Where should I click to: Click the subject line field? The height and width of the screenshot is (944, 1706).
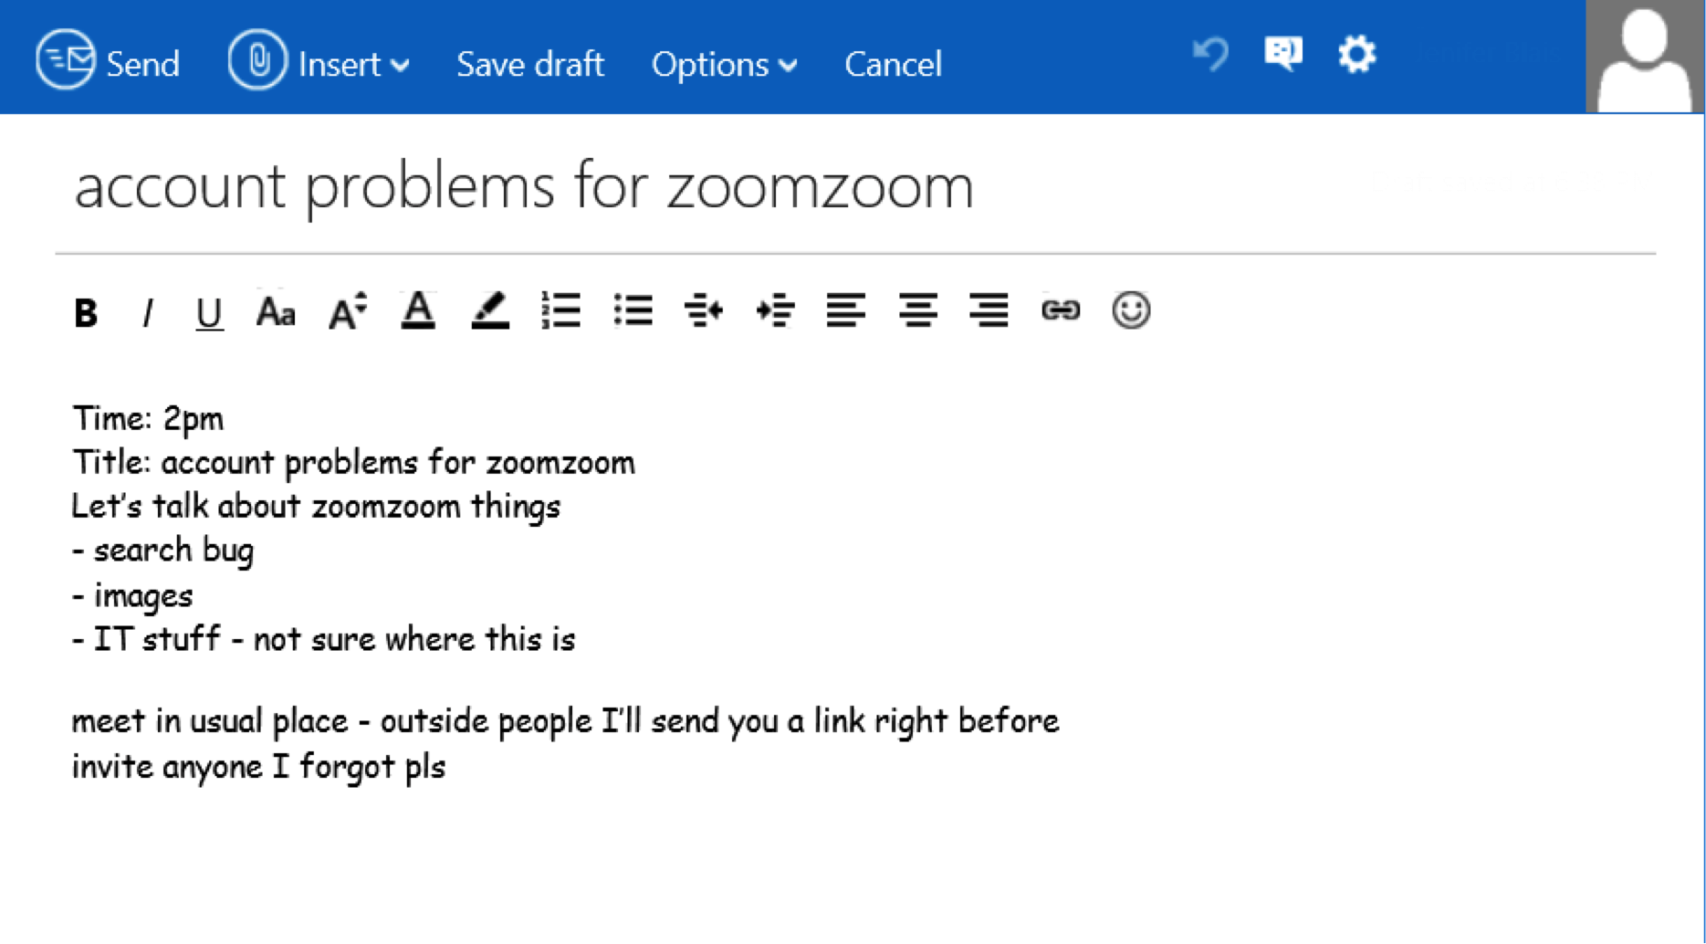click(x=524, y=186)
